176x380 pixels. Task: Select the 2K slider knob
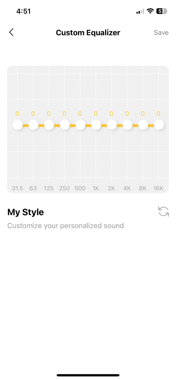click(112, 125)
